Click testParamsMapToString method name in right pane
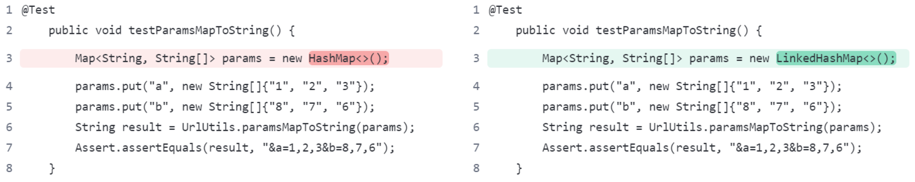 (x=666, y=31)
